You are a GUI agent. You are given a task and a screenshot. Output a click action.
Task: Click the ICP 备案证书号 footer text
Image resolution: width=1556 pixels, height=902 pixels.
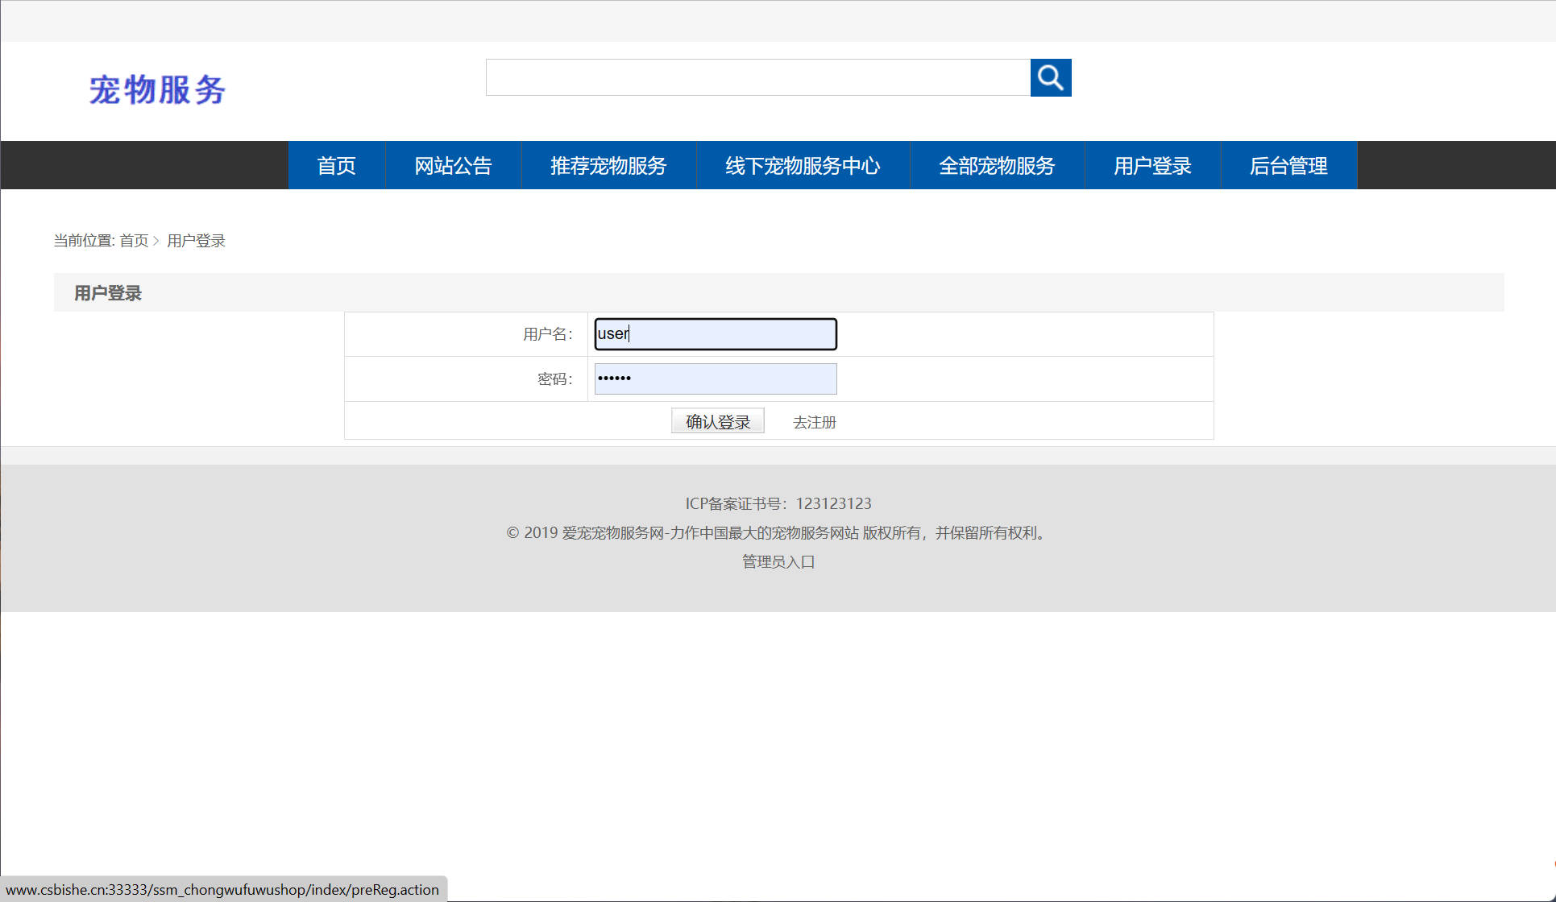pyautogui.click(x=778, y=503)
